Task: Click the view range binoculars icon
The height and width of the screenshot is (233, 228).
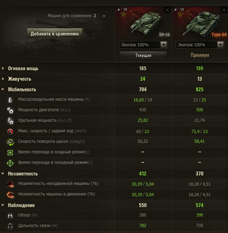Action: (x=10, y=215)
